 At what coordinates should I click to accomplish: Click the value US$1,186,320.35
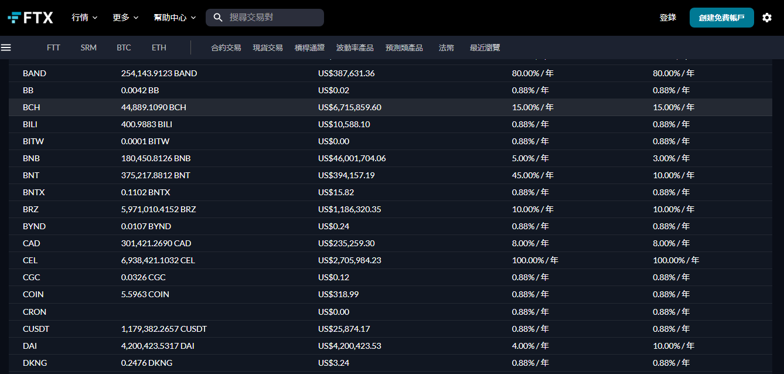(350, 209)
